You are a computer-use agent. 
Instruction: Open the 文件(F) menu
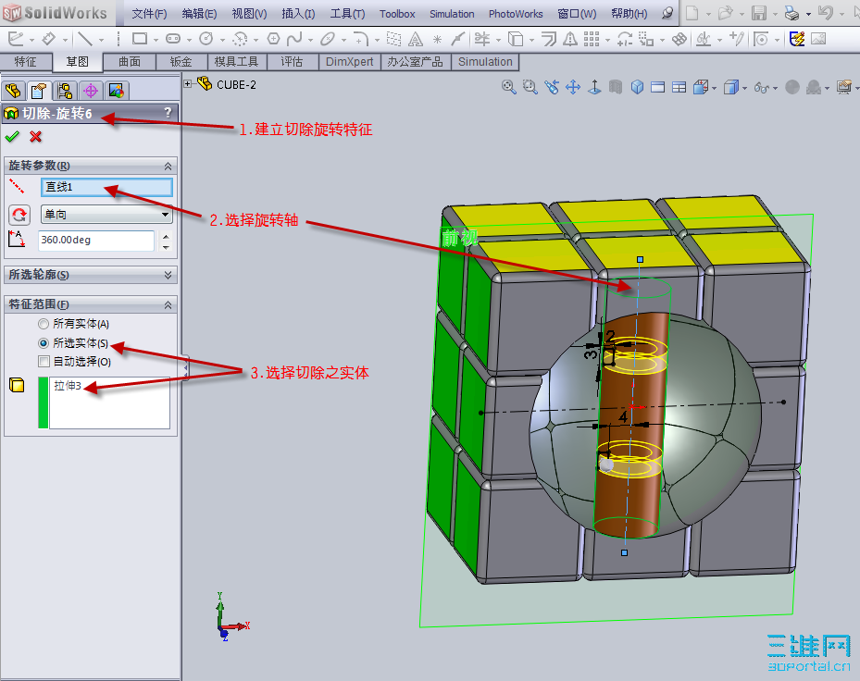[x=149, y=14]
